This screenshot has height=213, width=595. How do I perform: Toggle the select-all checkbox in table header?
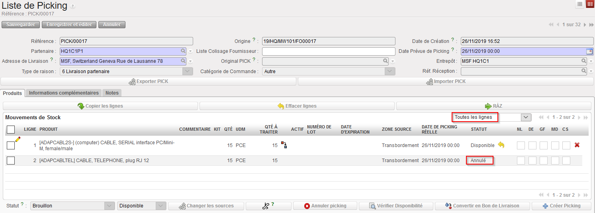pos(11,130)
